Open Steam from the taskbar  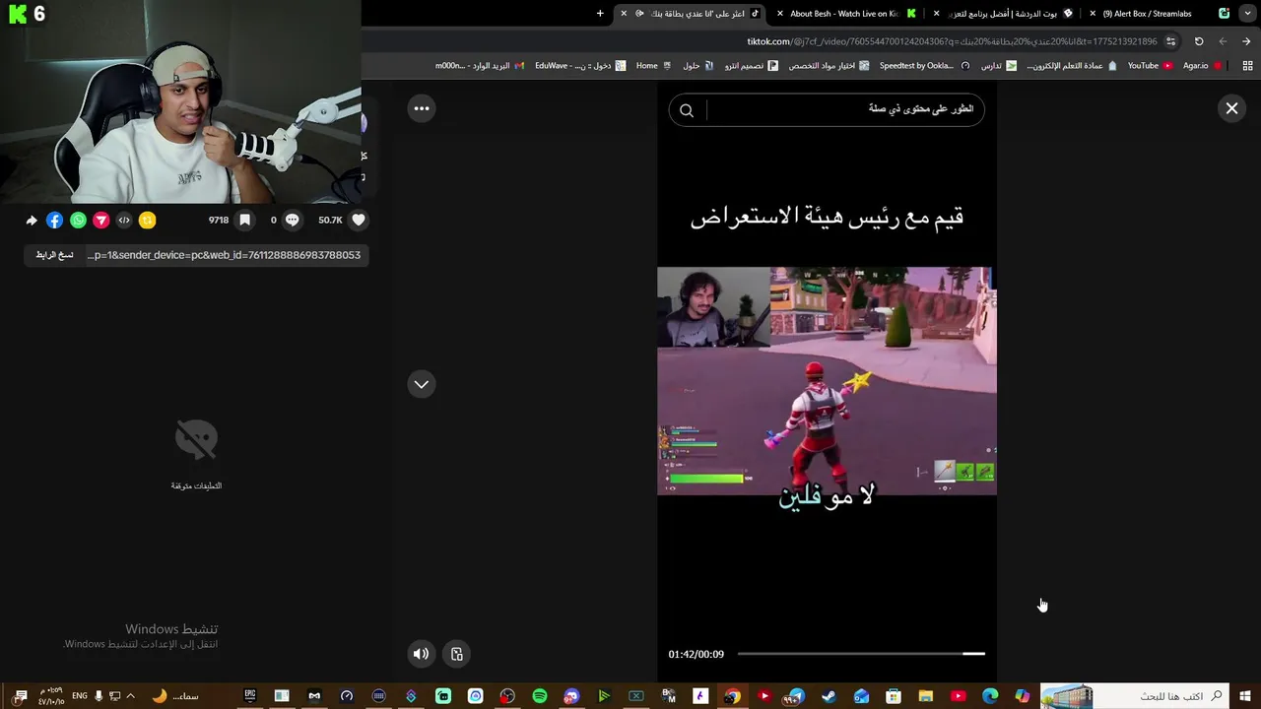click(x=829, y=696)
